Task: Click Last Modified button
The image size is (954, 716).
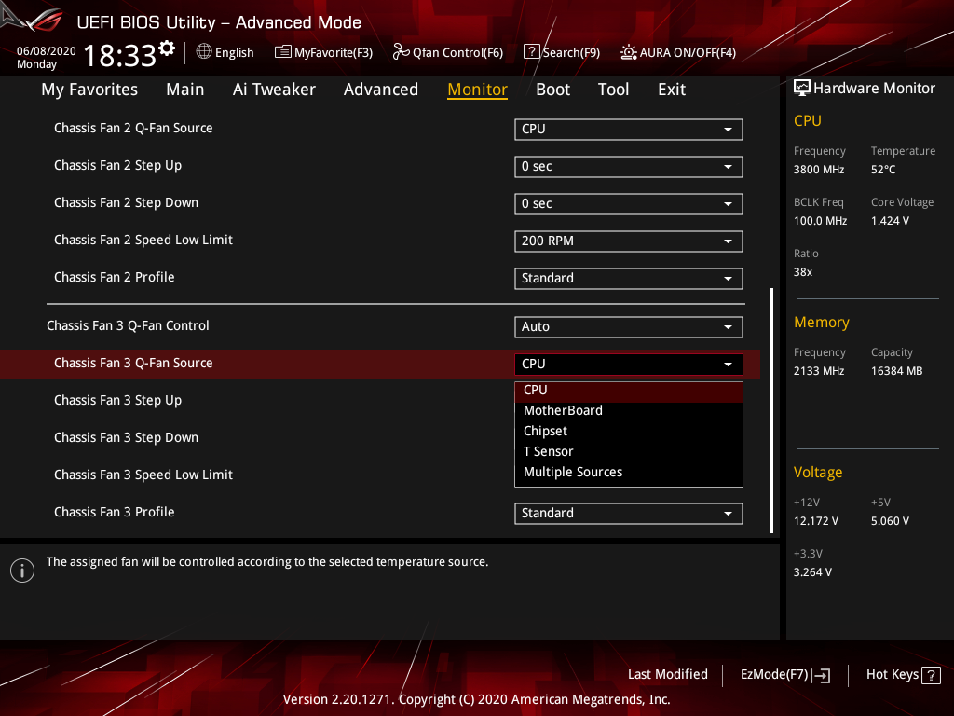Action: point(667,675)
